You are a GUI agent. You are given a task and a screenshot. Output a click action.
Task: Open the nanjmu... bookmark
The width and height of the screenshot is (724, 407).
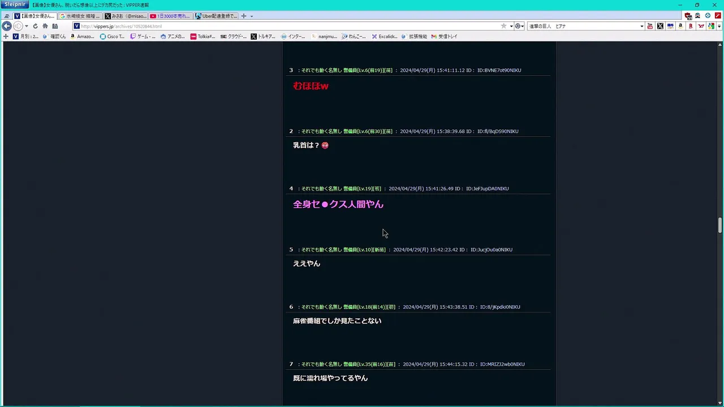pyautogui.click(x=324, y=36)
